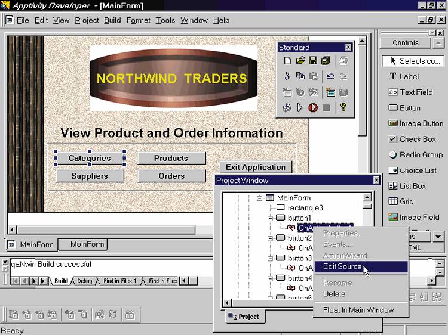Collapse the MainForm node in Project Window
Image resolution: width=448 pixels, height=335 pixels.
(259, 198)
